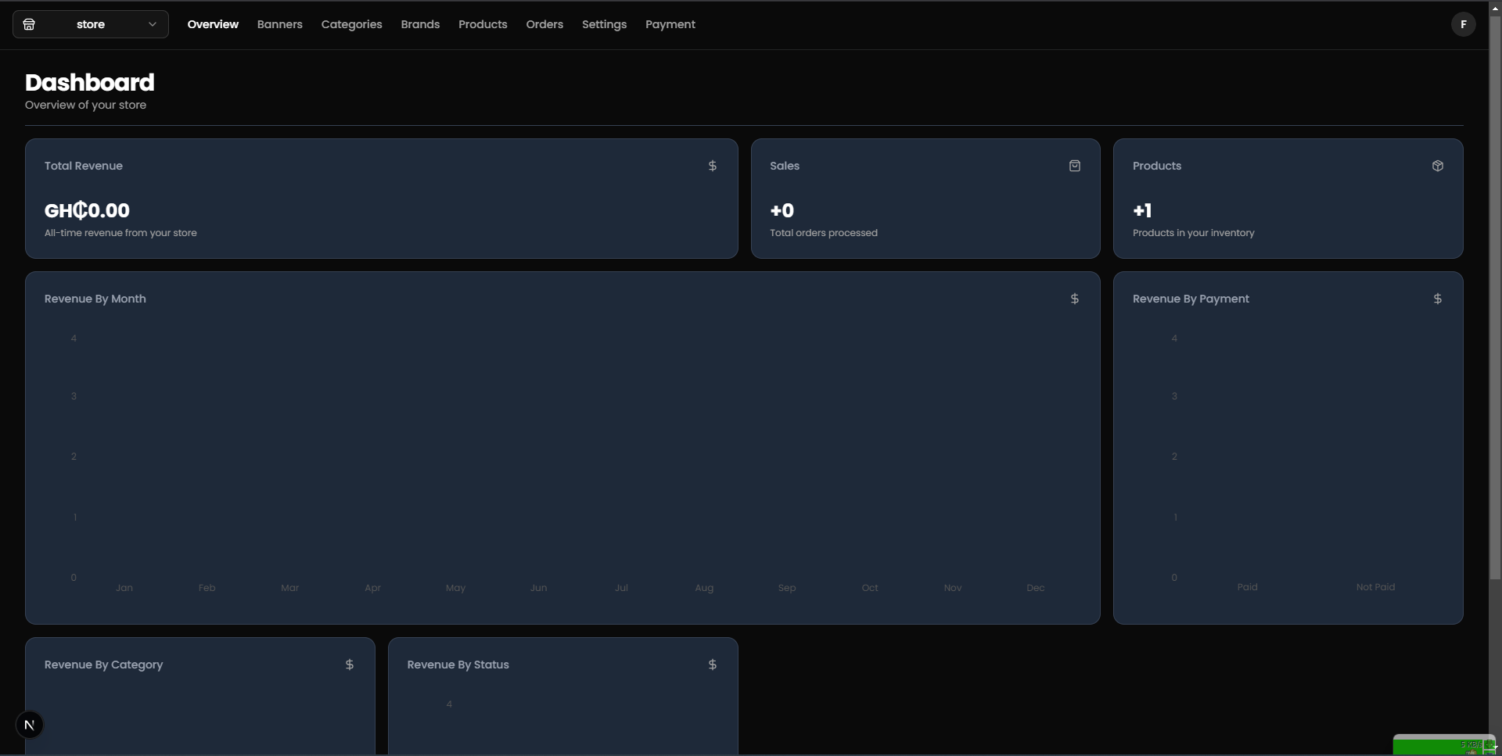Click dollar icon on Total Revenue card
Image resolution: width=1502 pixels, height=756 pixels.
click(x=713, y=166)
